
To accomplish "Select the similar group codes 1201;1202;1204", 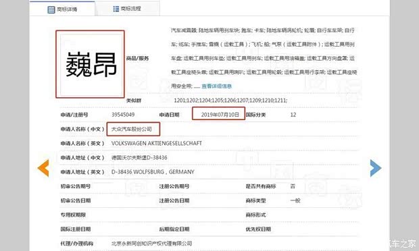I will (230, 101).
